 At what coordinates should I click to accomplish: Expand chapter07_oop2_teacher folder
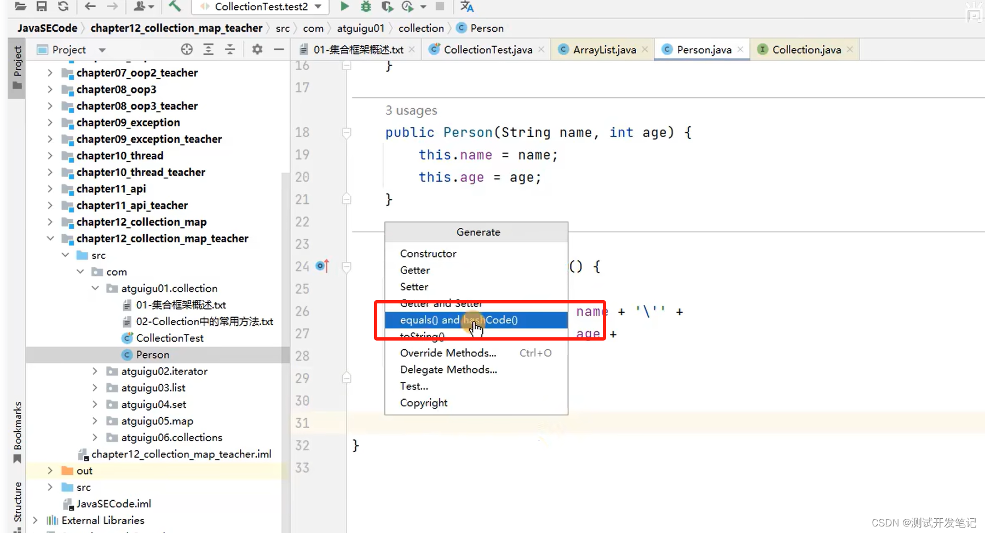point(50,73)
